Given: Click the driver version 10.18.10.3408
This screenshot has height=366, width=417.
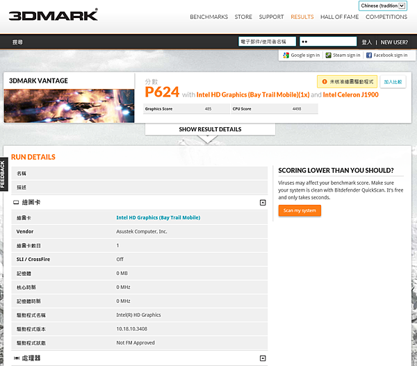Looking at the screenshot, I should 131,328.
